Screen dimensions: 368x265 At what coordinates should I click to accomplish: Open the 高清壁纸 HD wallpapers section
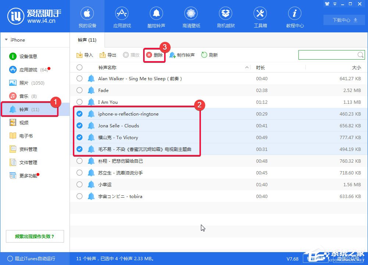(191, 17)
